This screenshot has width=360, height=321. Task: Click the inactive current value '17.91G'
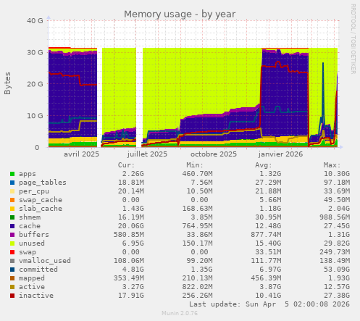(130, 296)
